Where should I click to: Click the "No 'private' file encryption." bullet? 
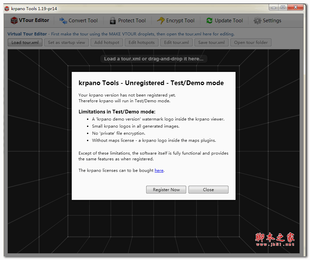coord(119,133)
